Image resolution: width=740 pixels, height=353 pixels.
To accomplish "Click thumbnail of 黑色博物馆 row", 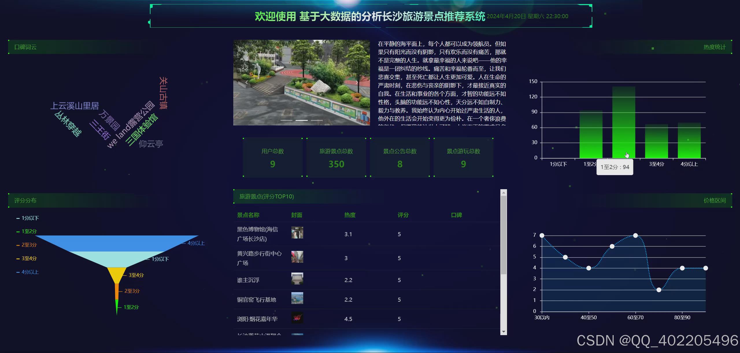I will click(297, 232).
